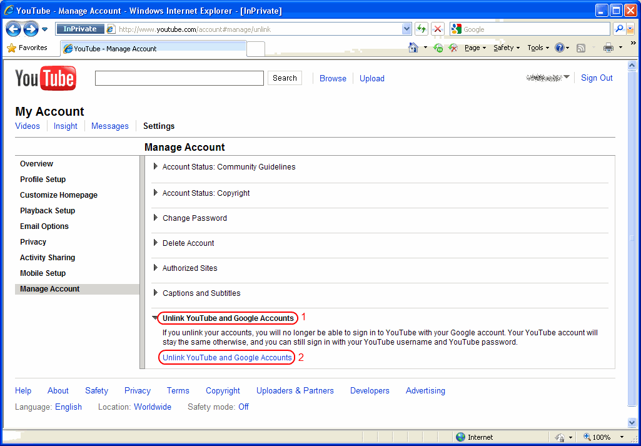Screen dimensions: 641x446
Task: Click the Help question mark icon
Action: point(559,48)
